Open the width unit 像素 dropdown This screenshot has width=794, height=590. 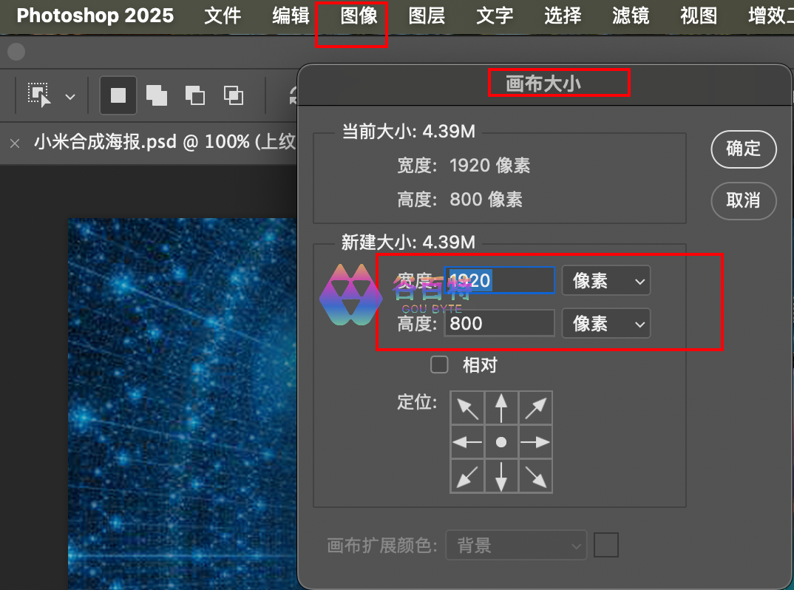click(x=606, y=281)
